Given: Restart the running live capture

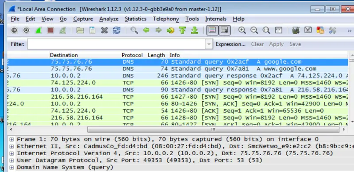Looking at the screenshot, I should [x=62, y=30].
